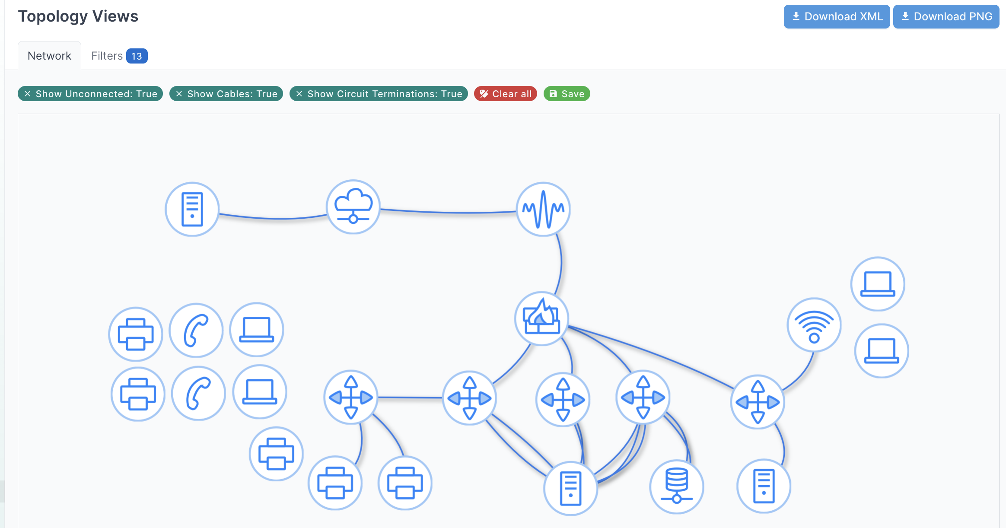Click the database storage node
This screenshot has height=528, width=1006.
(x=677, y=487)
